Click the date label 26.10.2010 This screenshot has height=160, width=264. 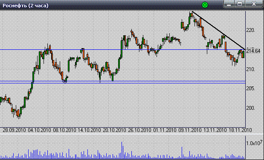click(139, 130)
